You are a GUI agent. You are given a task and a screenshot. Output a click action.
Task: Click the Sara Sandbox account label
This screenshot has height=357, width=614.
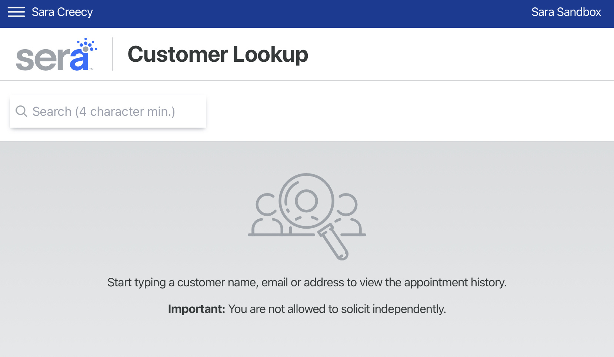pyautogui.click(x=566, y=12)
